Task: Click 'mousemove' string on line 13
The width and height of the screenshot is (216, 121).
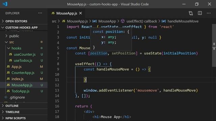Action: tap(147, 90)
